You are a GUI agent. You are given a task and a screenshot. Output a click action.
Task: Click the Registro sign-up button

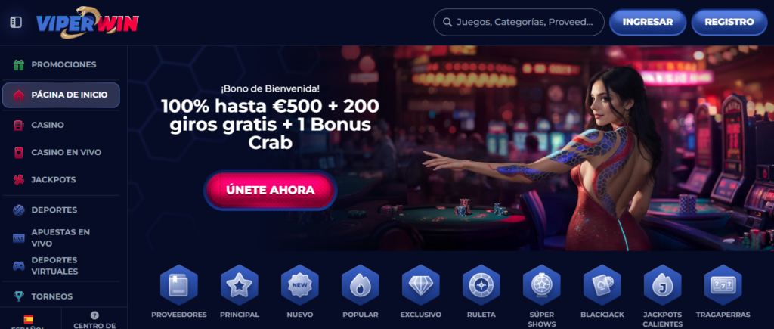[x=729, y=22]
